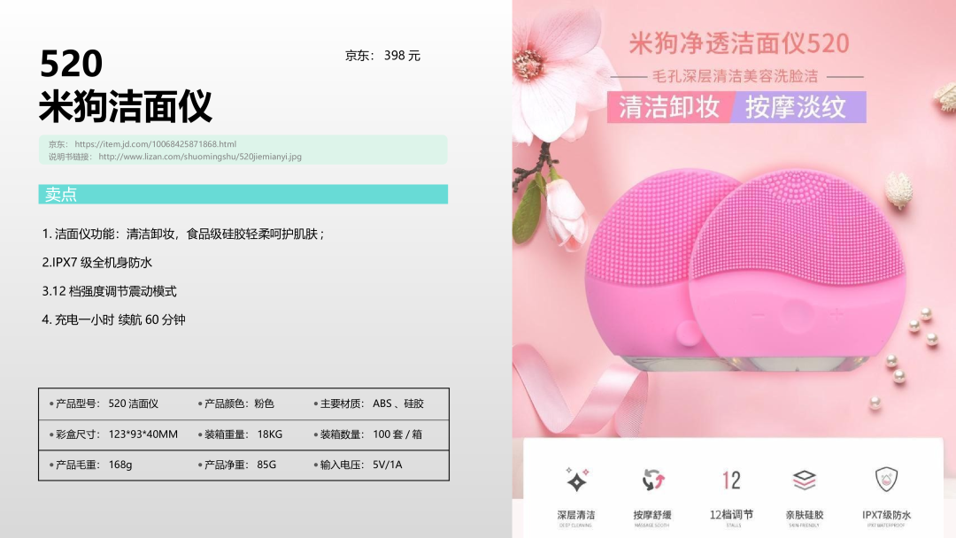This screenshot has width=956, height=538.
Task: Click the IPX7级防水 shield icon
Action: pos(886,480)
